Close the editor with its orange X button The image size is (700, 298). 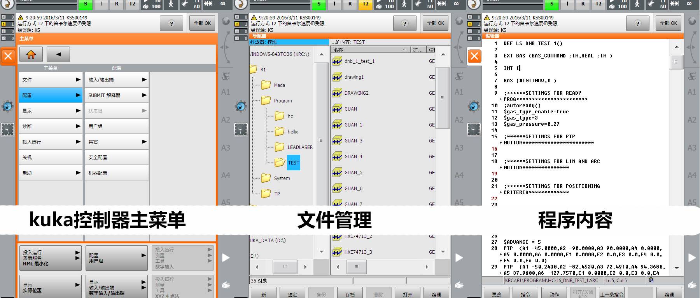tap(474, 57)
